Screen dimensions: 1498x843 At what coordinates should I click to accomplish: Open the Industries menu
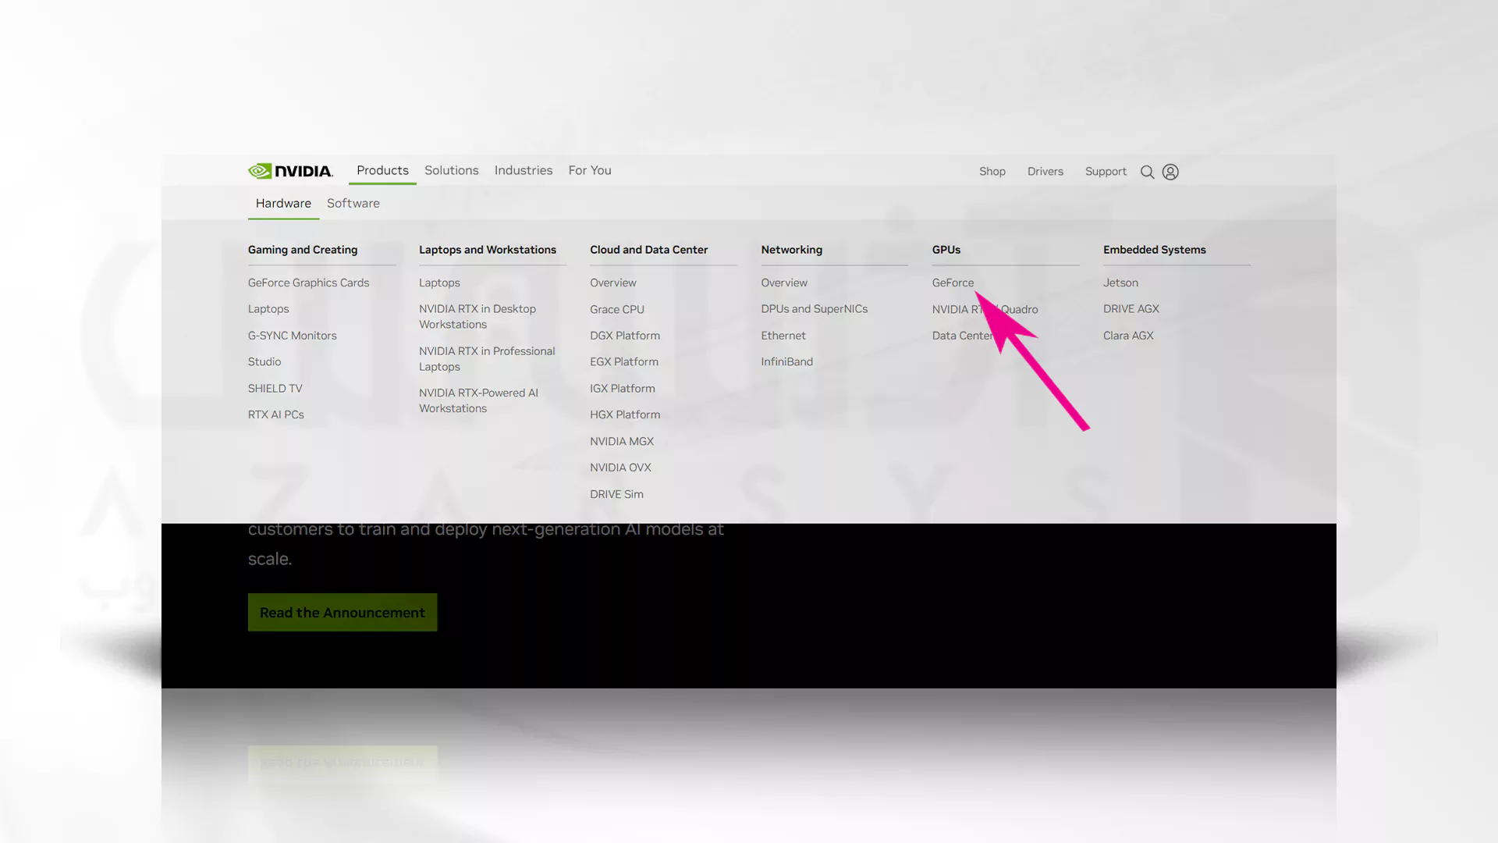524,170
